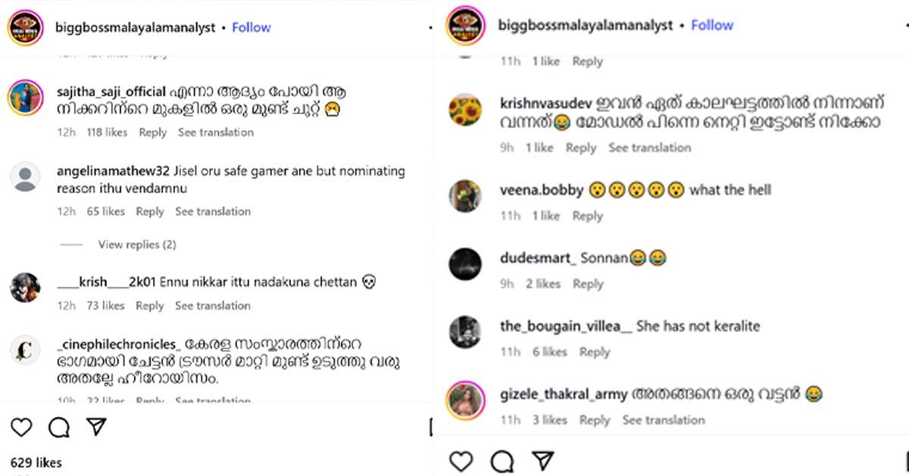Open sajitha_saji_official's profile picture

pos(25,99)
